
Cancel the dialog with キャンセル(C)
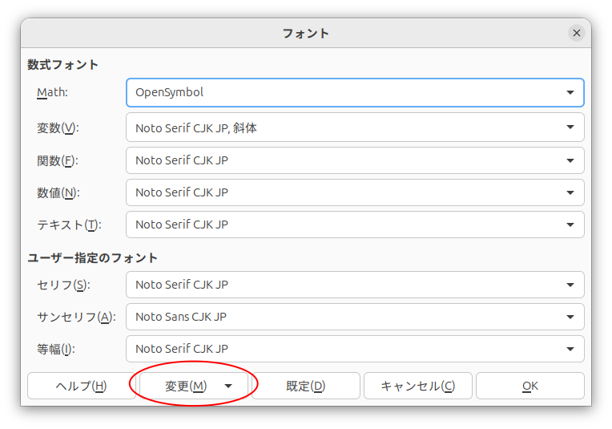[x=417, y=386]
